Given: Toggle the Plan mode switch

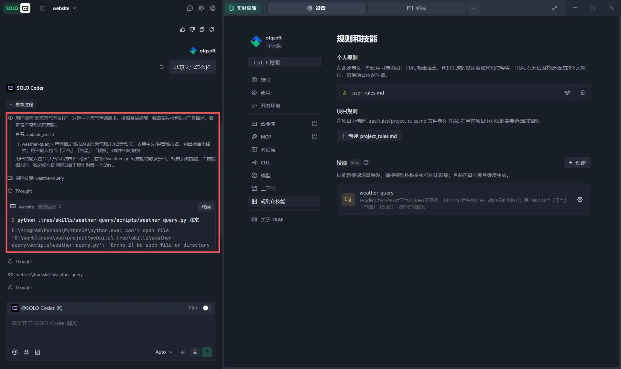Looking at the screenshot, I should [207, 308].
